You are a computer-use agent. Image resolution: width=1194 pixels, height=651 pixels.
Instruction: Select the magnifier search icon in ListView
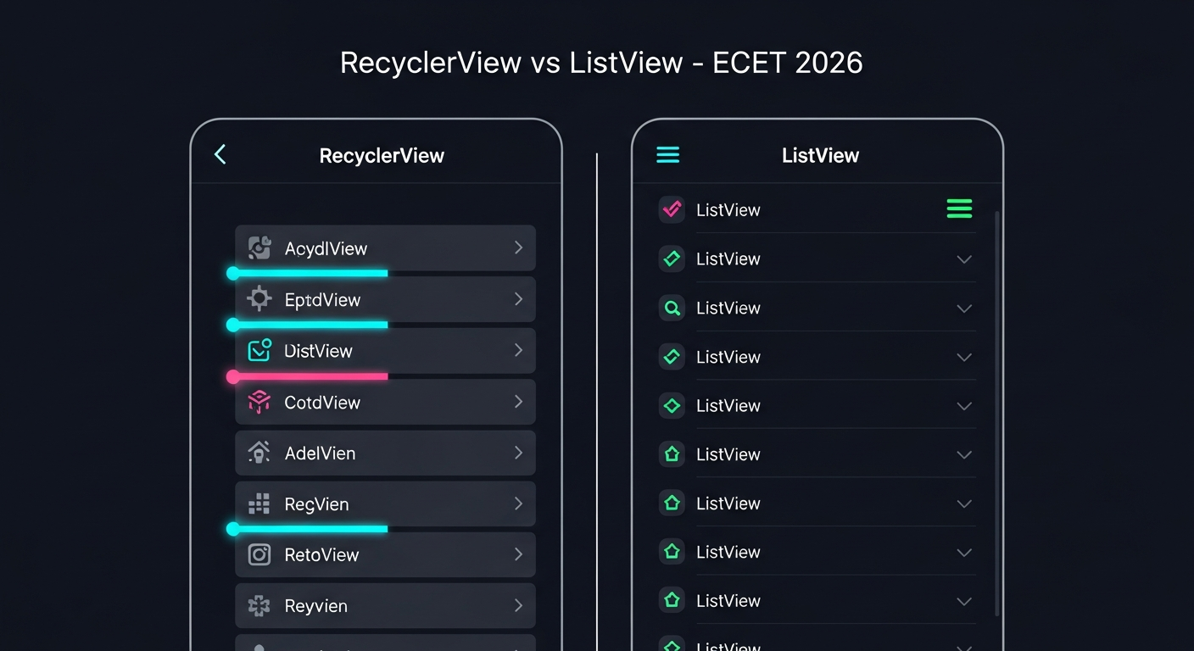tap(672, 309)
